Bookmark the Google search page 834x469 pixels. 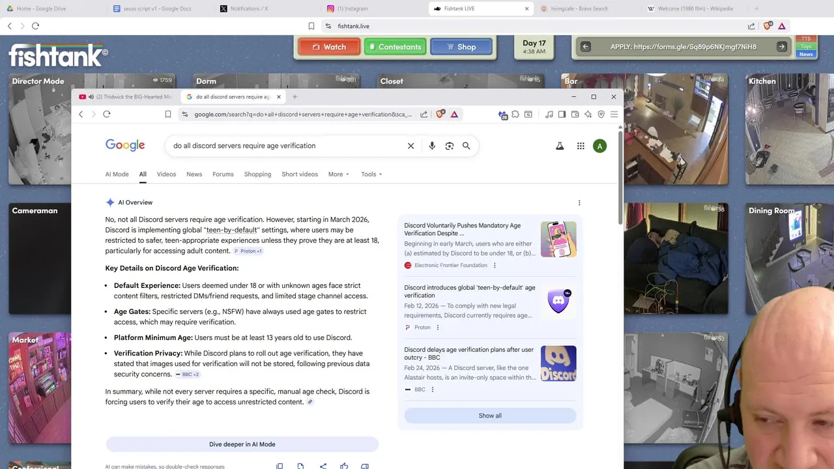pos(168,114)
